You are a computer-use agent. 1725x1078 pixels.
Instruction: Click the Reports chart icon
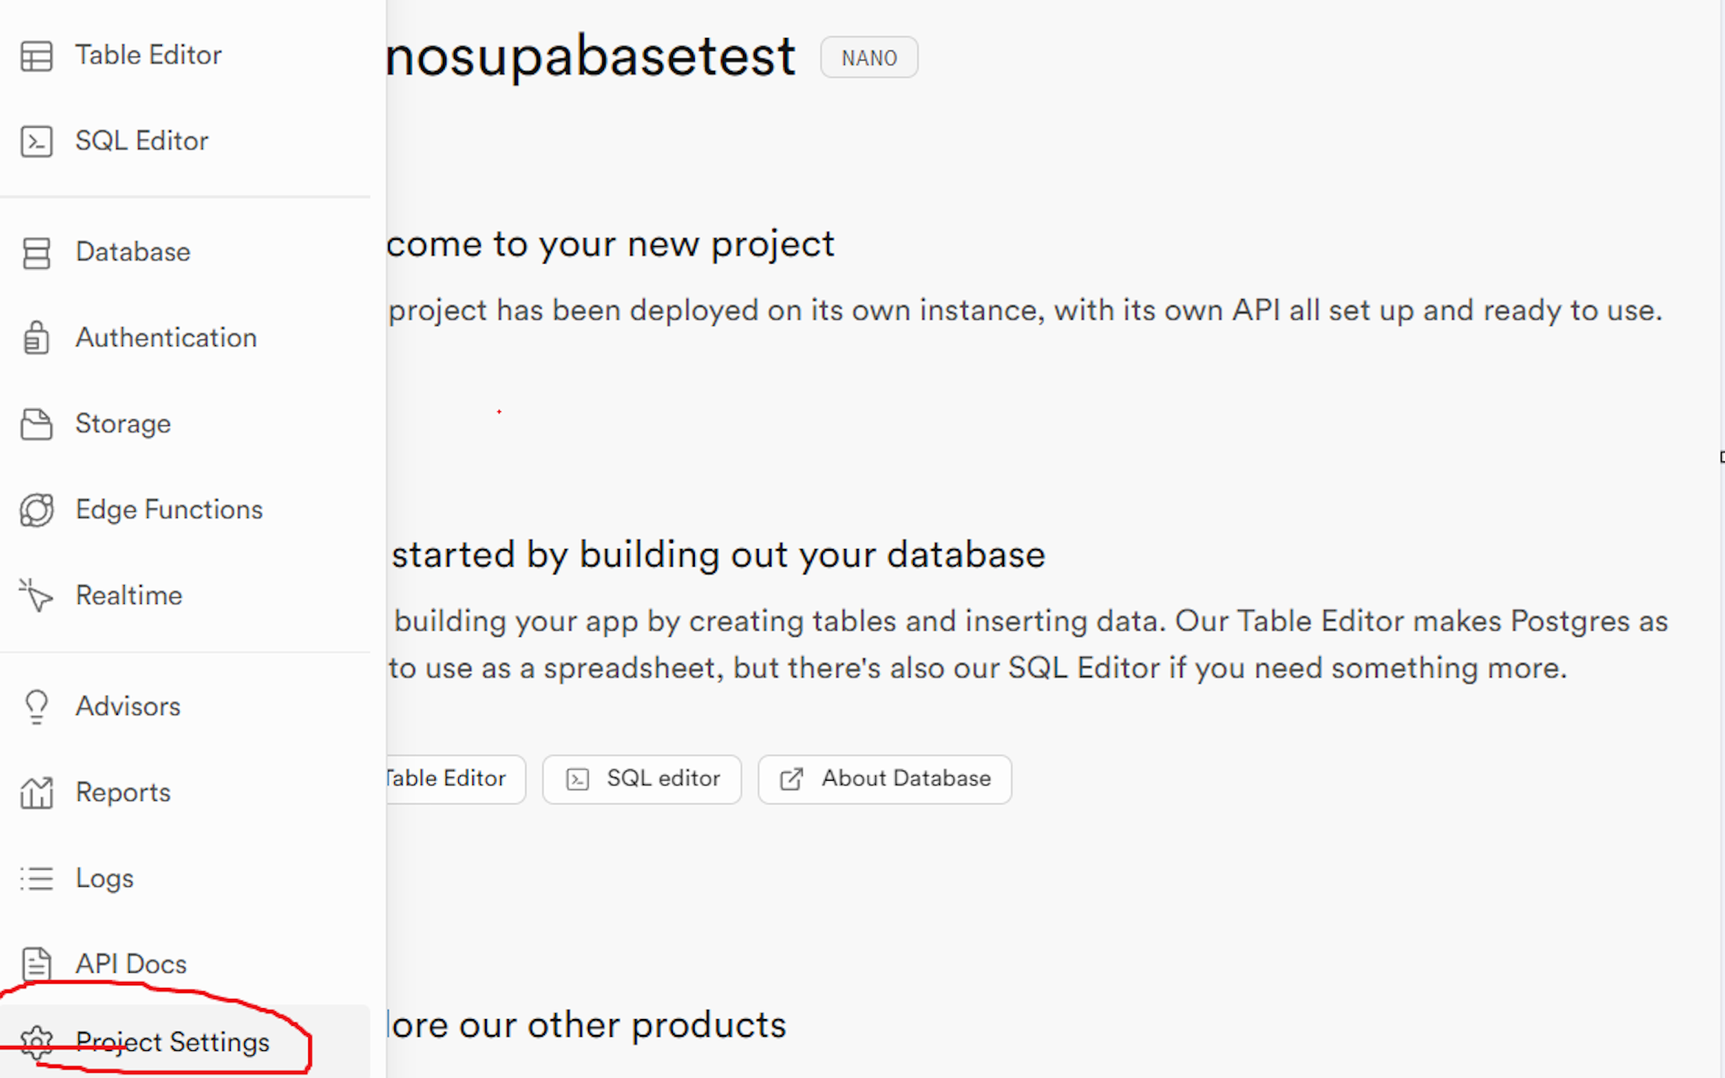tap(36, 792)
